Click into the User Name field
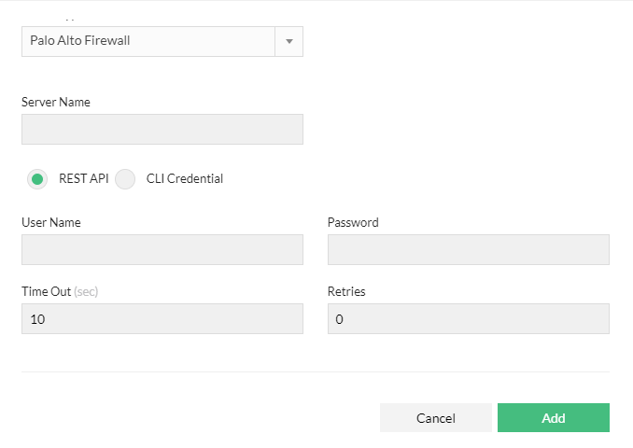The image size is (633, 448). coord(162,249)
